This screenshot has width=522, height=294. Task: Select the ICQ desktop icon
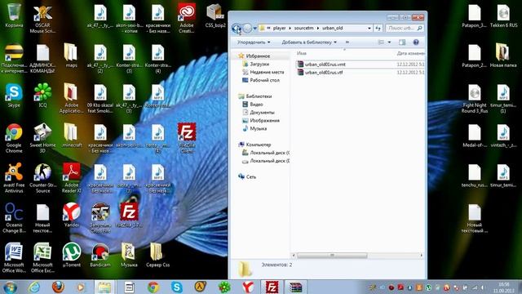(x=42, y=96)
